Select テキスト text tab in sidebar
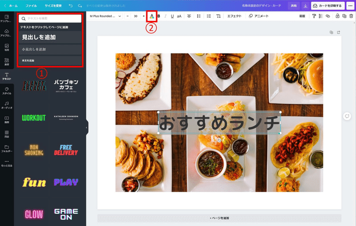356x226 pixels. 7,76
